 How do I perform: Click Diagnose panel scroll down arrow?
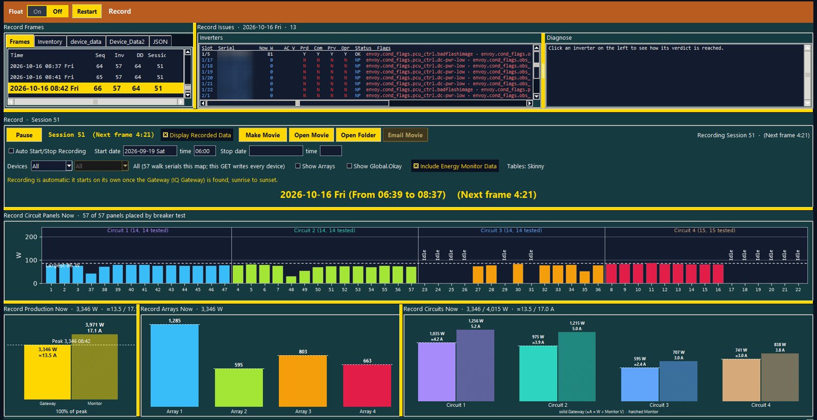coord(807,103)
